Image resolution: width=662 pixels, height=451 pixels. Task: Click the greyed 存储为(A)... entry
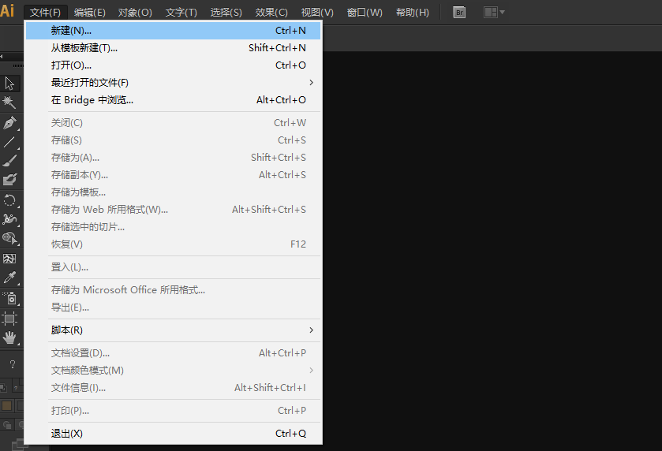173,158
